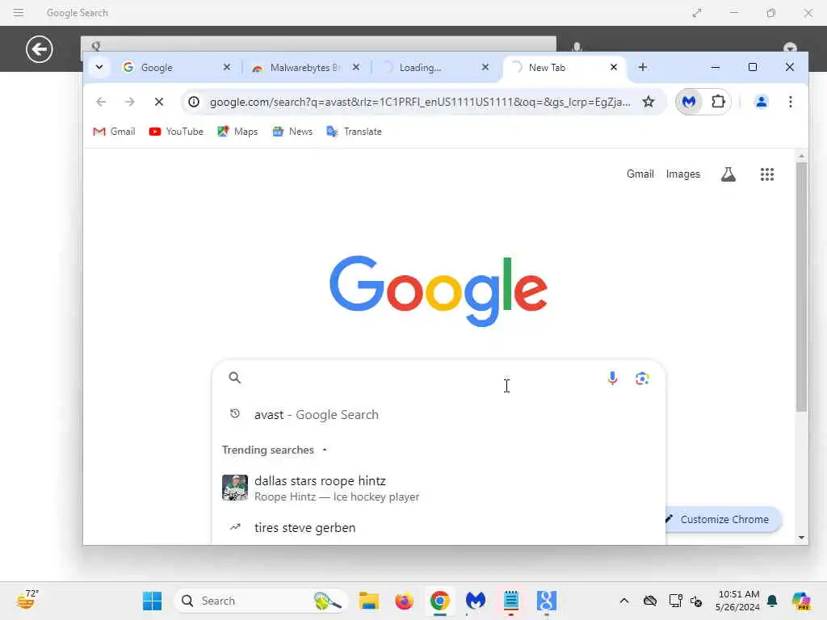Open clock and date 10:51 AM

[737, 601]
